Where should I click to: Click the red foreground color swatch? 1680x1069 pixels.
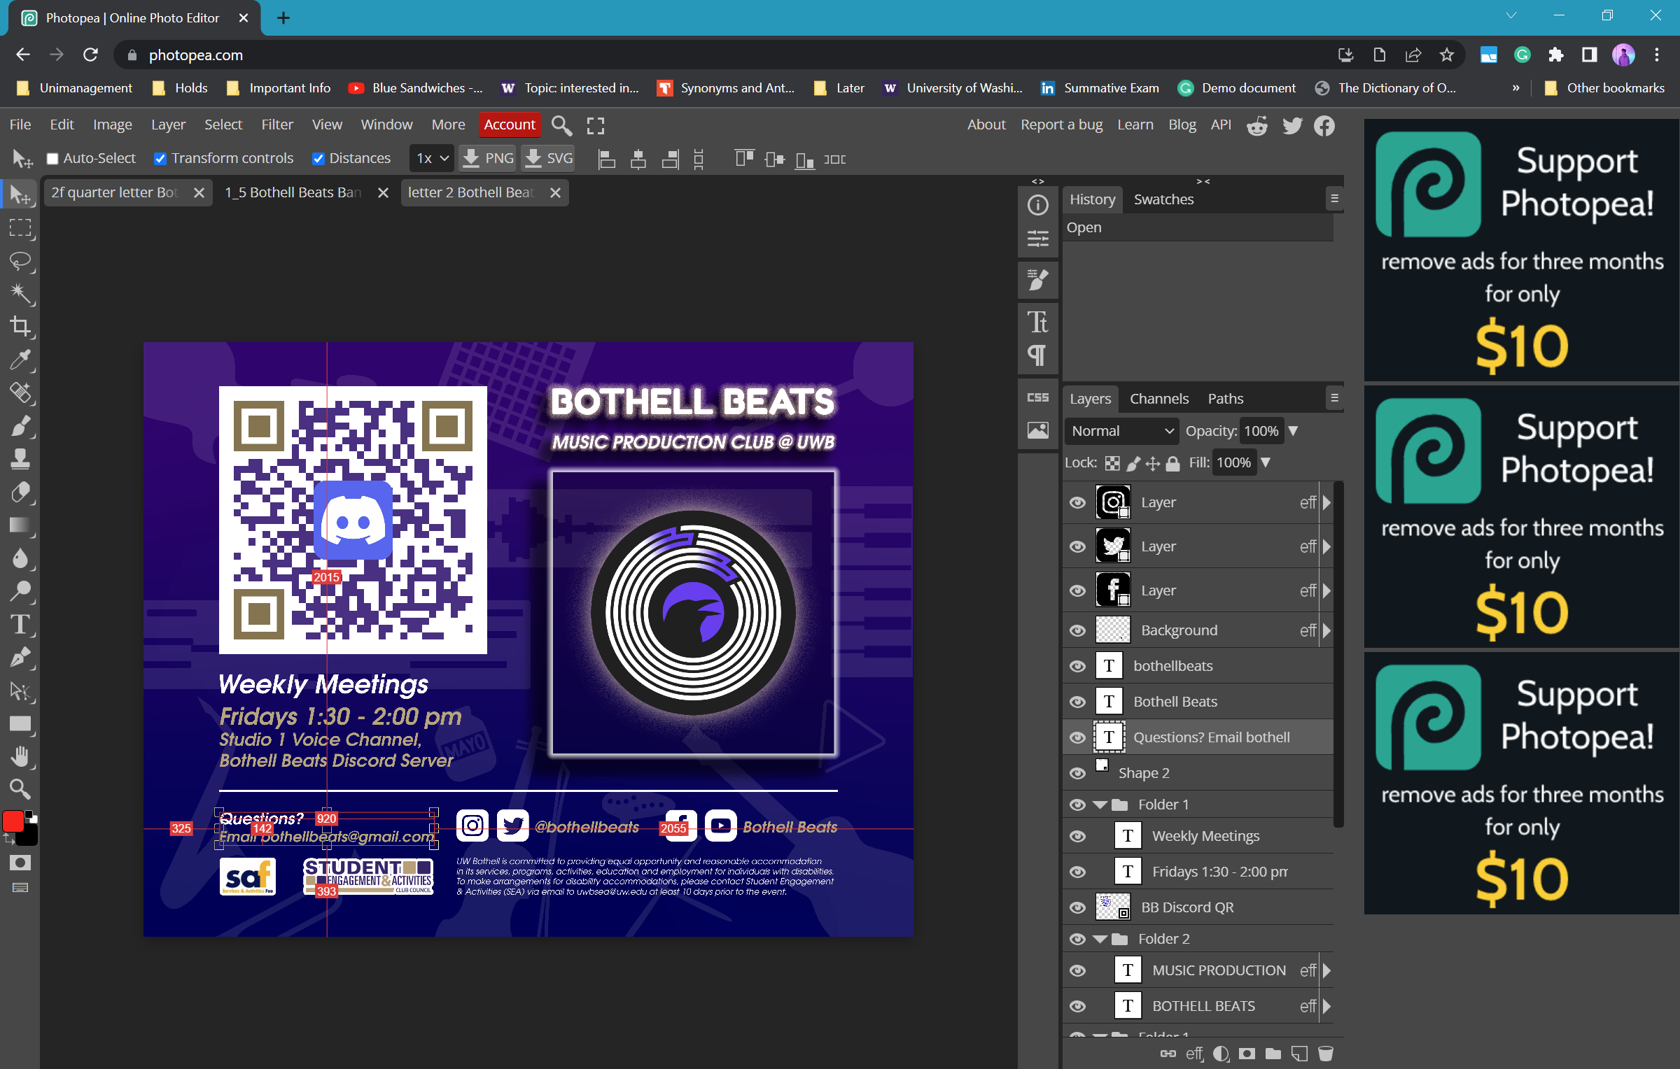(x=13, y=821)
